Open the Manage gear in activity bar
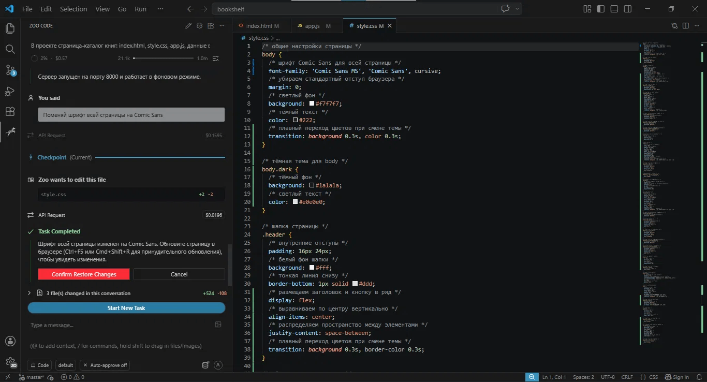 10,362
